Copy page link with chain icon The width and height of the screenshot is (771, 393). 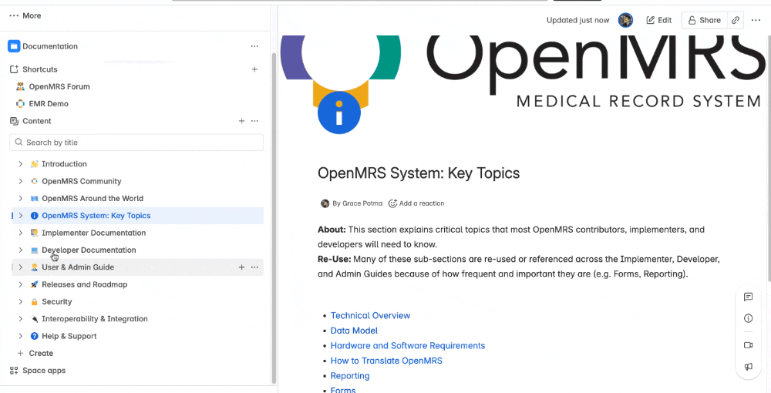(735, 20)
